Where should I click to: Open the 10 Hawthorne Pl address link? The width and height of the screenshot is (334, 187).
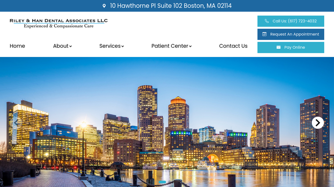click(x=171, y=6)
